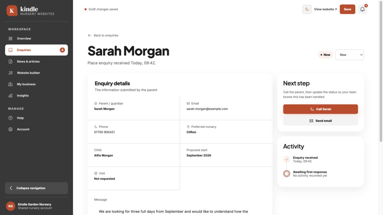383x215 pixels.
Task: Click the Kindle logo icon
Action: [x=12, y=11]
